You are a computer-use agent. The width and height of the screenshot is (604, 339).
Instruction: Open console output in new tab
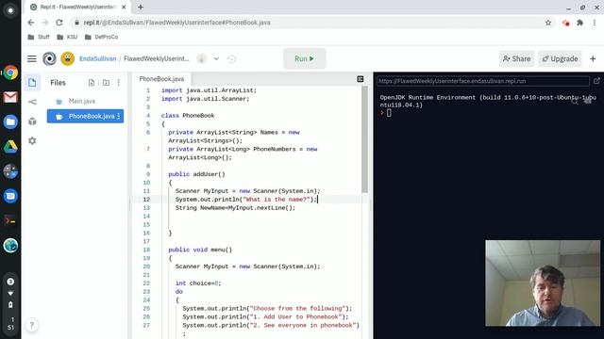596,81
